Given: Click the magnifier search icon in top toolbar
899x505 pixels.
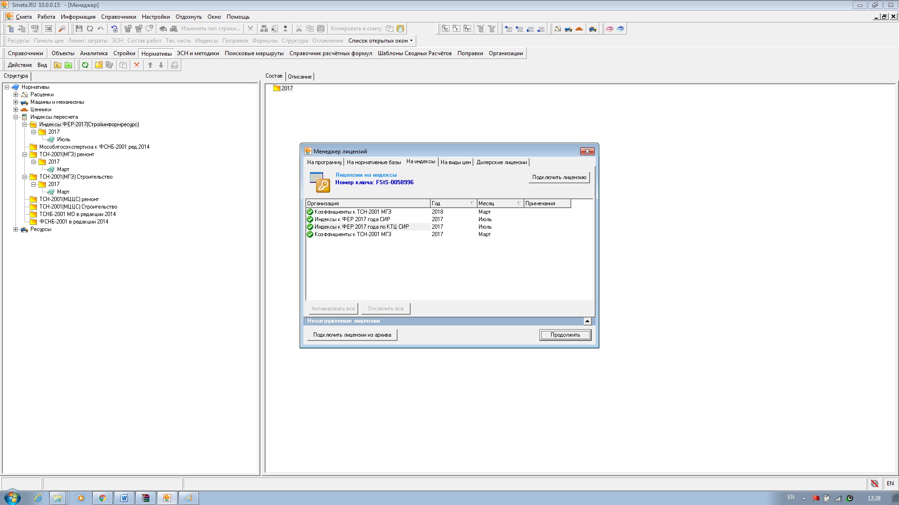Looking at the screenshot, I should point(61,29).
